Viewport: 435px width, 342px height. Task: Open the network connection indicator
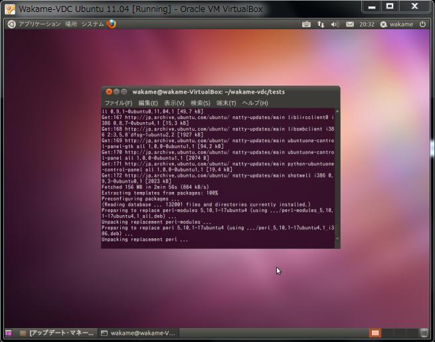tap(321, 25)
